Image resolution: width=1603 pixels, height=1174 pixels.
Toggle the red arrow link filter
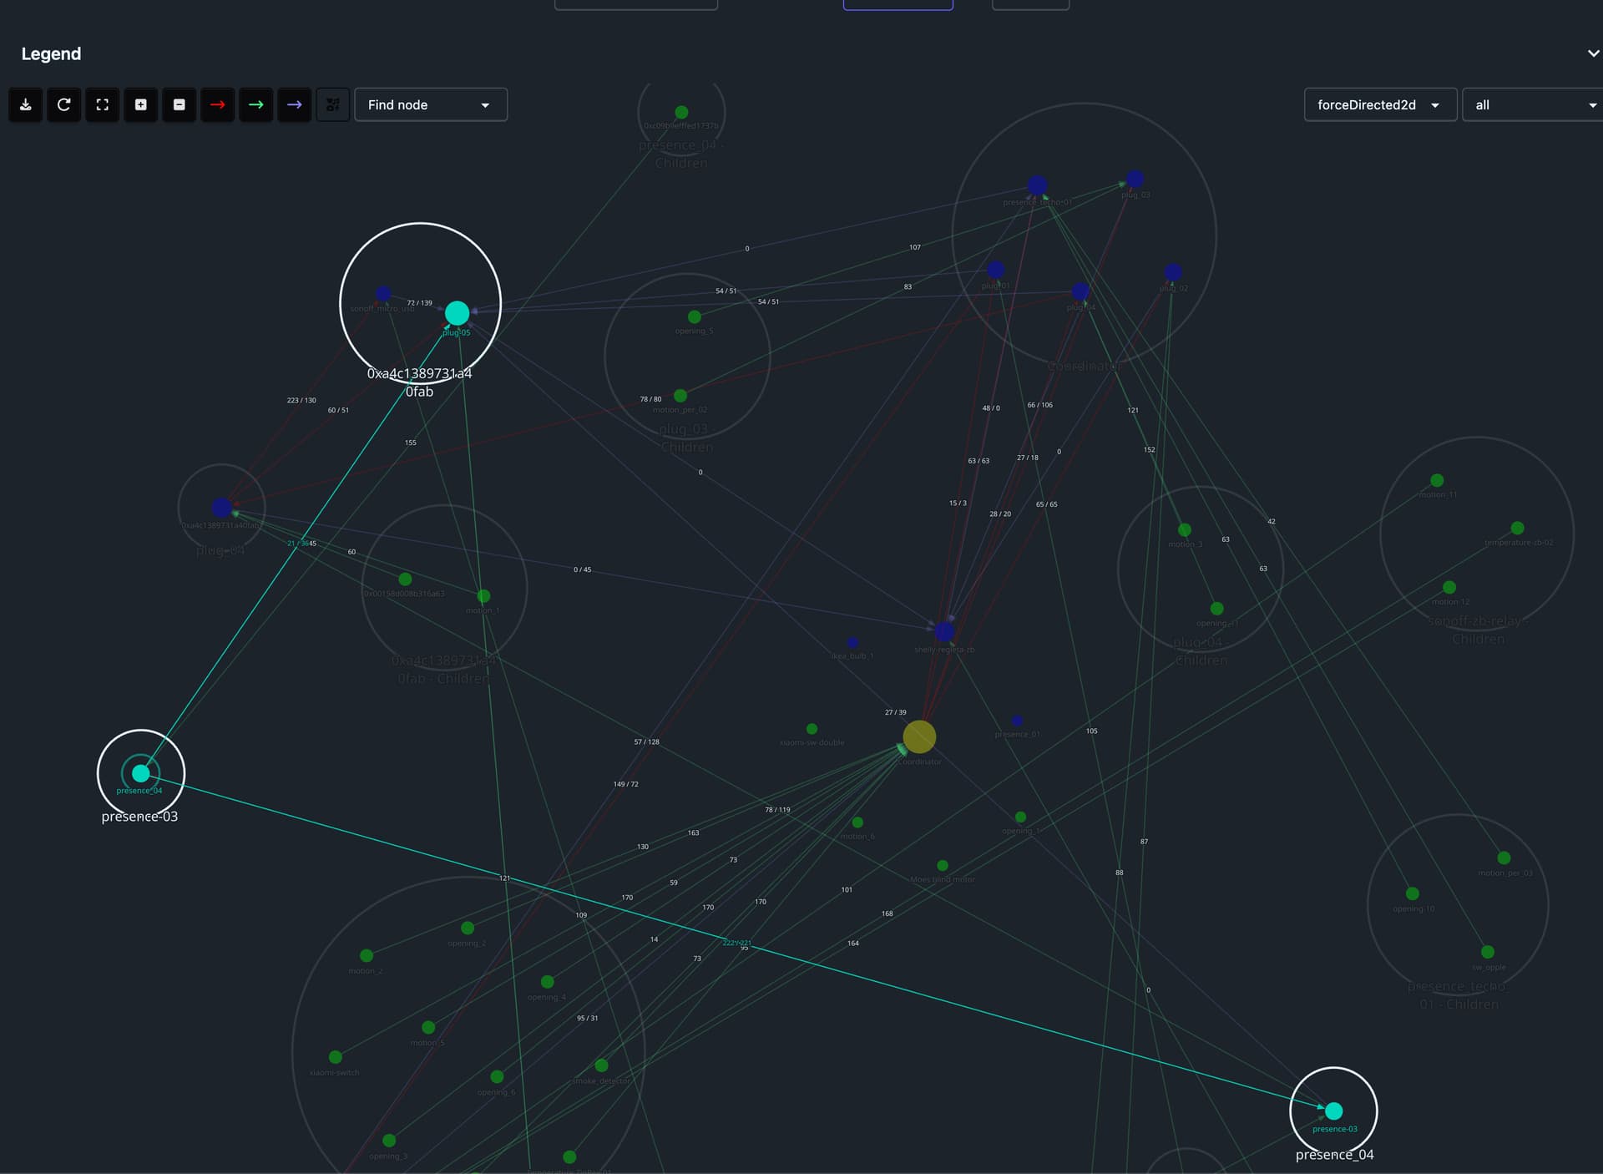[218, 104]
